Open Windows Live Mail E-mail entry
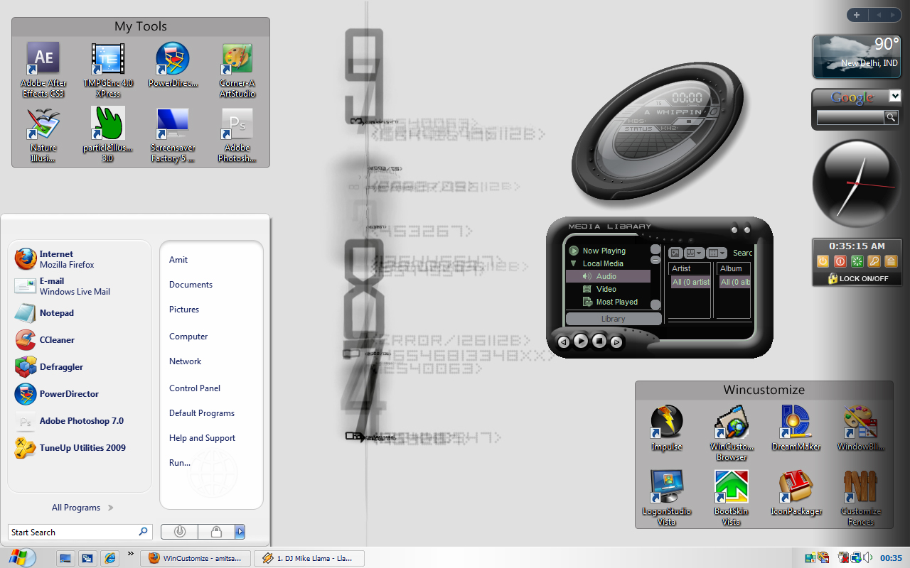 (x=80, y=286)
